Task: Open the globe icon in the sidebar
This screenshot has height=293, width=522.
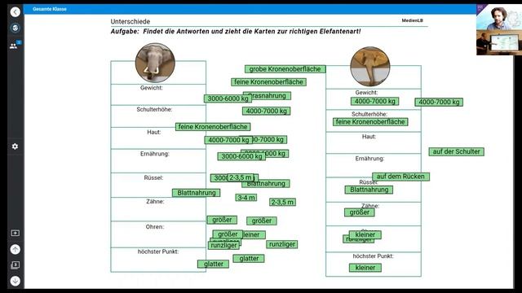Action: (x=15, y=28)
